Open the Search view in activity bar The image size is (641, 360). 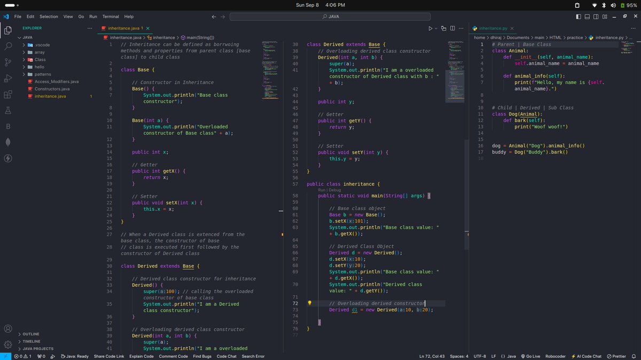click(8, 46)
